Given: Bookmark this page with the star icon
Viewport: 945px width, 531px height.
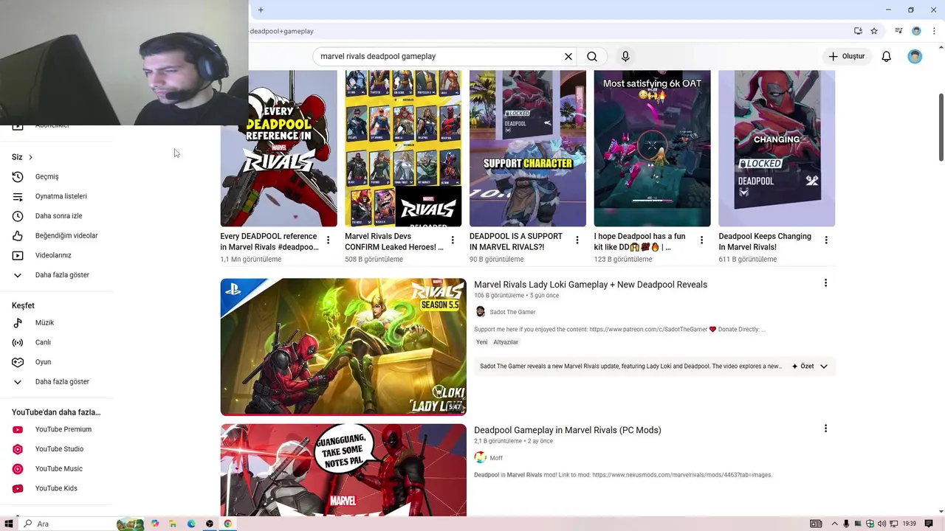Looking at the screenshot, I should pyautogui.click(x=874, y=31).
